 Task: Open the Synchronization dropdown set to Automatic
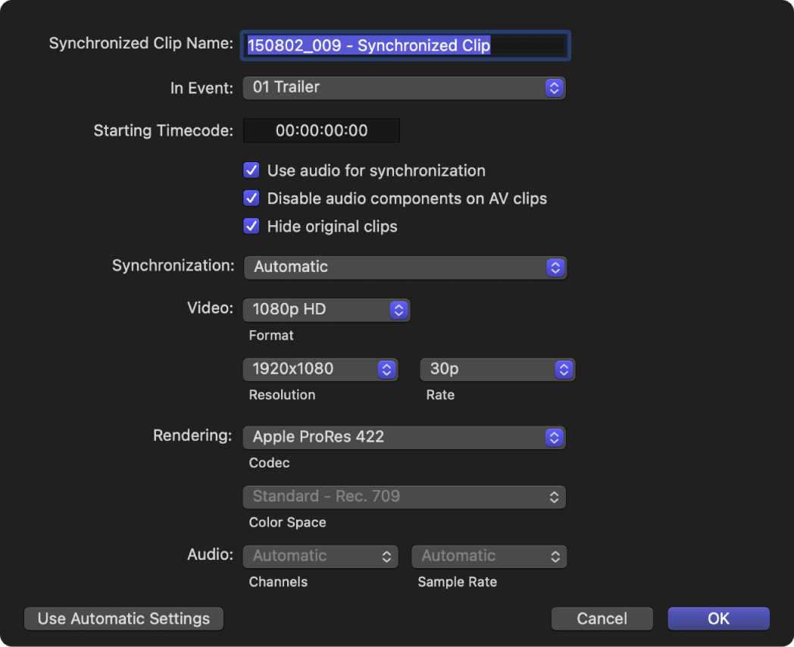405,267
